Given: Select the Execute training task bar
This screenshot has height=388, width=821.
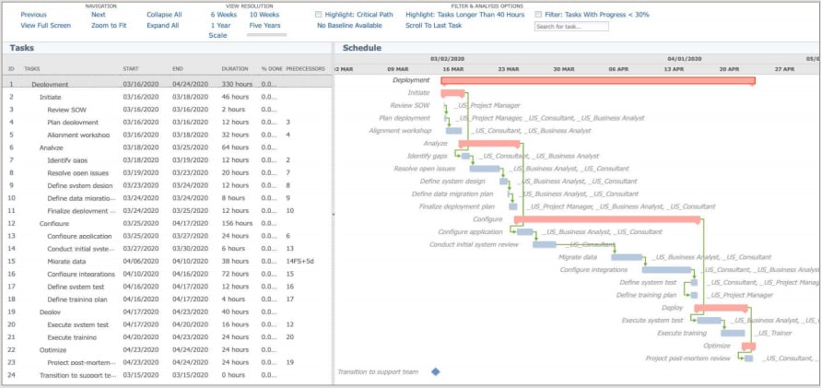Looking at the screenshot, I should 733,333.
